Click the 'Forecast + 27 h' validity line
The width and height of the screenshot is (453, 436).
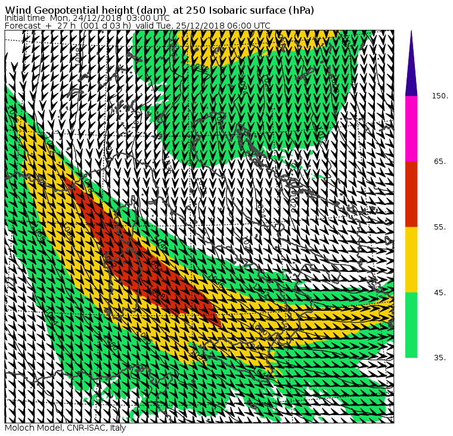(138, 26)
